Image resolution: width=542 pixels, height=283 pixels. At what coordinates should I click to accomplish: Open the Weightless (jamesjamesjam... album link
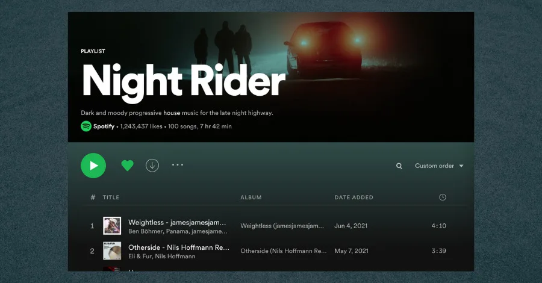tap(282, 226)
